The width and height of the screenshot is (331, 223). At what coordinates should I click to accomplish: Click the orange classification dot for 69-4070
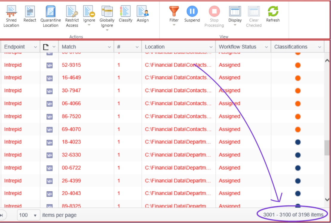[298, 129]
